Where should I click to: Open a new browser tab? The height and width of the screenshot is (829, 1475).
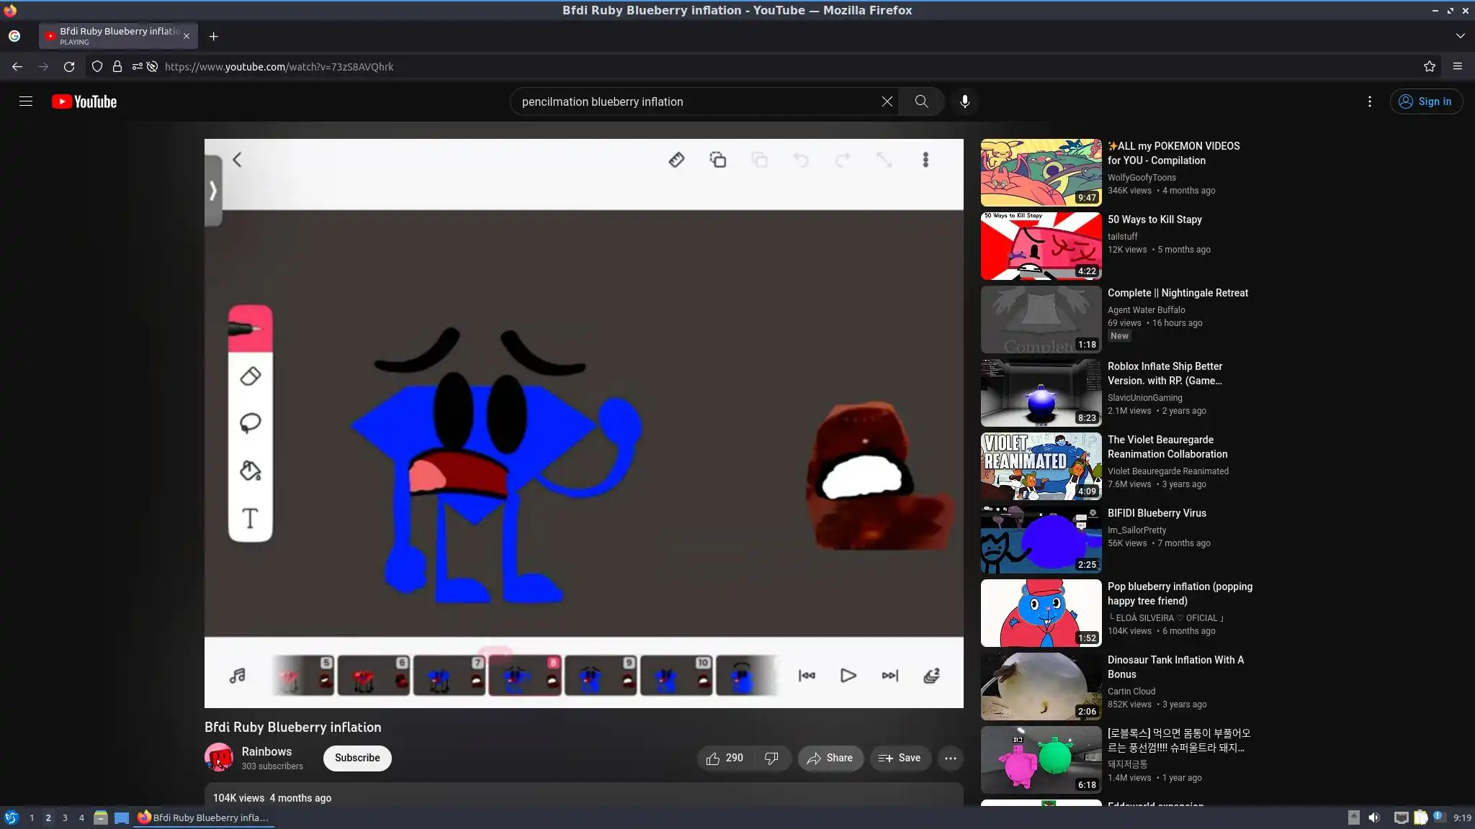click(x=213, y=36)
